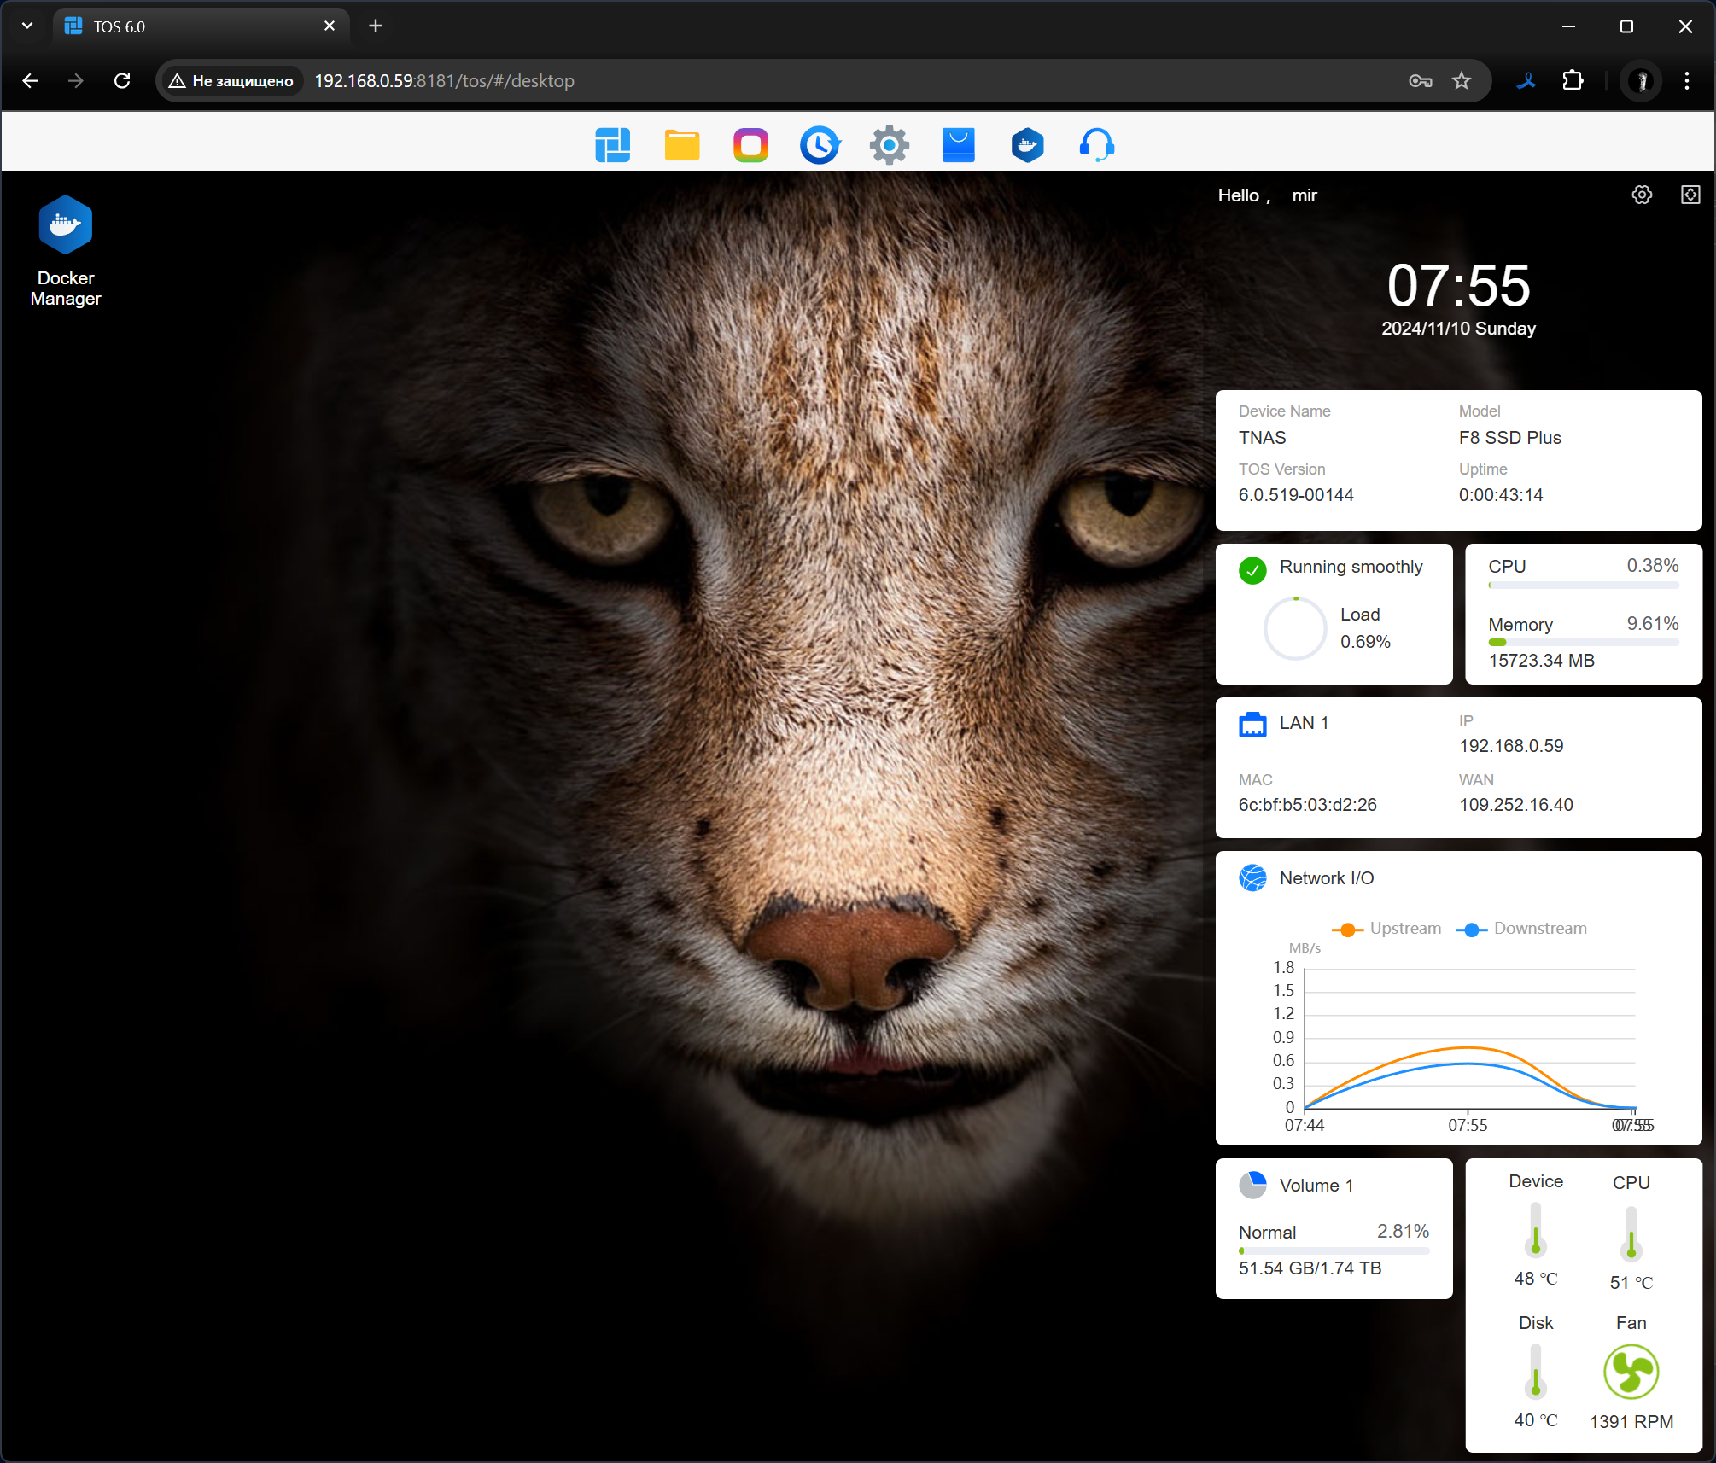Viewport: 1716px width, 1463px height.
Task: Click the Not Secure site info button
Action: 231,80
